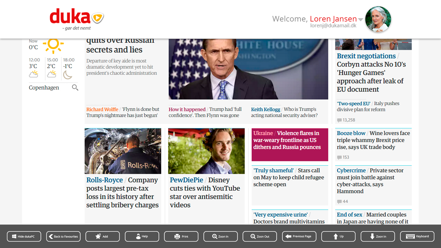Open the user dropdown arrow beside Loren Jansen
The image size is (441, 248).
(x=361, y=20)
